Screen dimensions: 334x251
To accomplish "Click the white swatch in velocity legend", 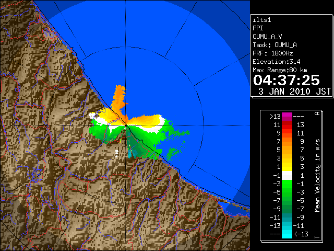I will coord(287,176).
